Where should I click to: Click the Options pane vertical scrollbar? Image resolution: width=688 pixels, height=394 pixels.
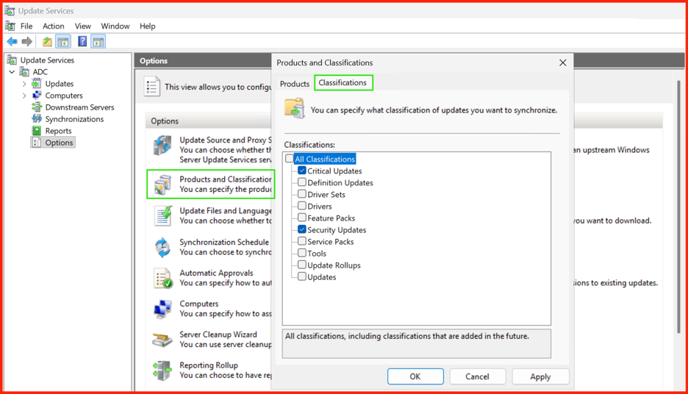678,207
